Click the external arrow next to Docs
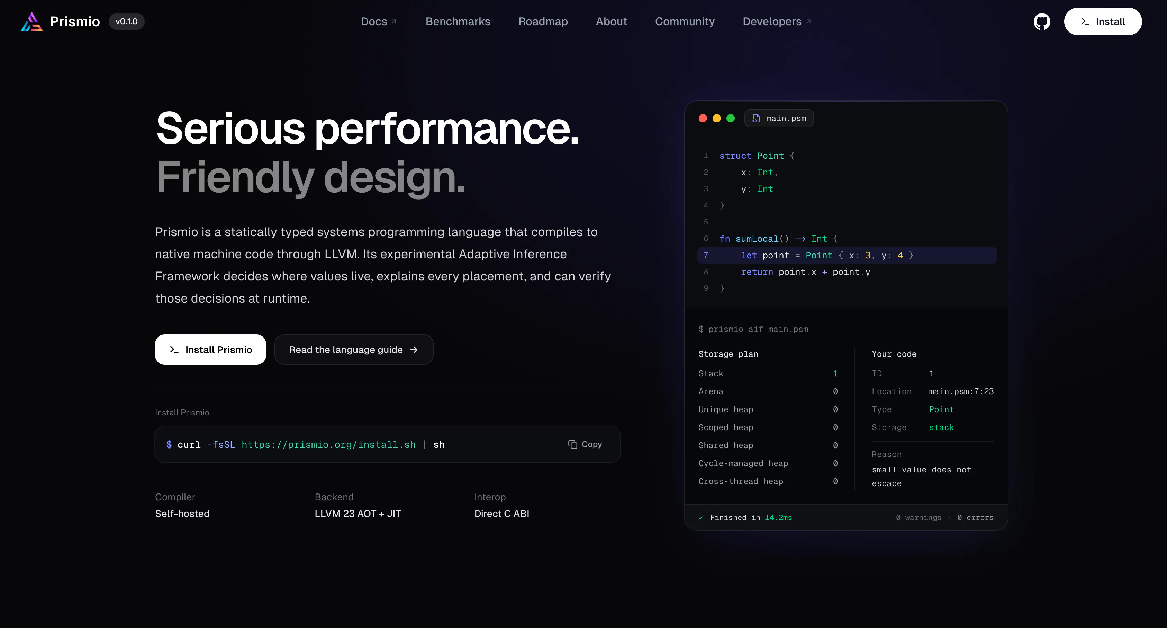The image size is (1167, 628). pyautogui.click(x=394, y=21)
